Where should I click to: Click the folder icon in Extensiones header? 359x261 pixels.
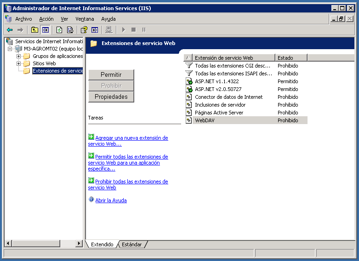coord(94,43)
